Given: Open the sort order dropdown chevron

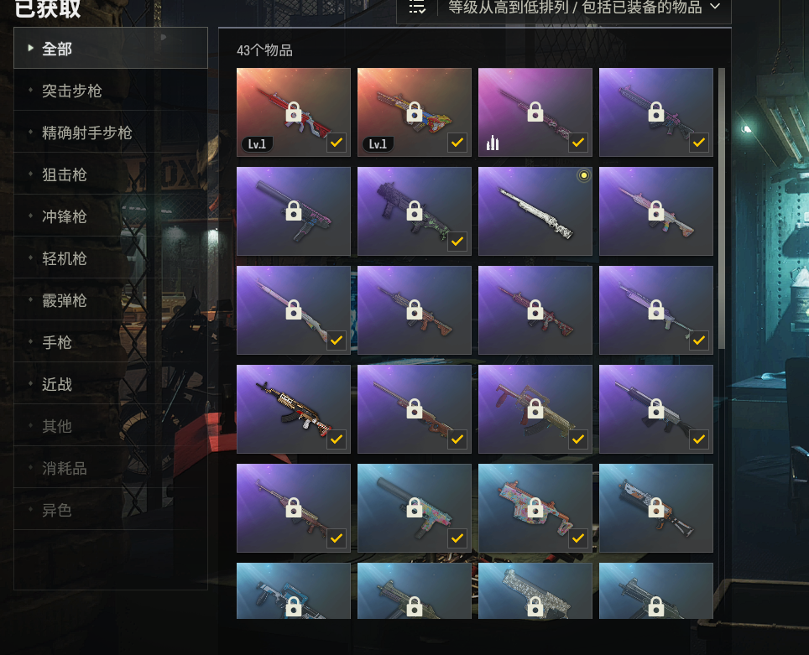Looking at the screenshot, I should click(714, 7).
